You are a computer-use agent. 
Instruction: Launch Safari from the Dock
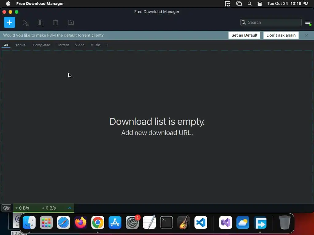[x=63, y=222]
